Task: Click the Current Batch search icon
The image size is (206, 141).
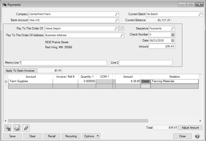Action: click(200, 14)
